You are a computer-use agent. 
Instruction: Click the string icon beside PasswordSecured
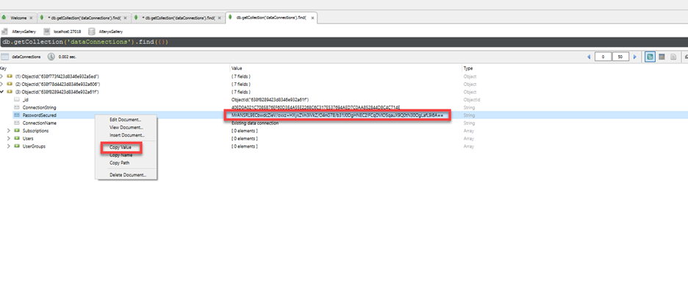(x=17, y=115)
